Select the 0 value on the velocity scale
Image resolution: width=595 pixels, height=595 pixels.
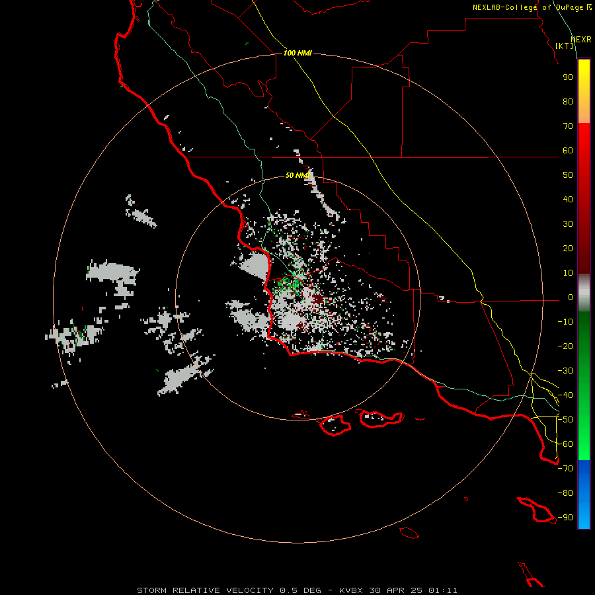[571, 297]
